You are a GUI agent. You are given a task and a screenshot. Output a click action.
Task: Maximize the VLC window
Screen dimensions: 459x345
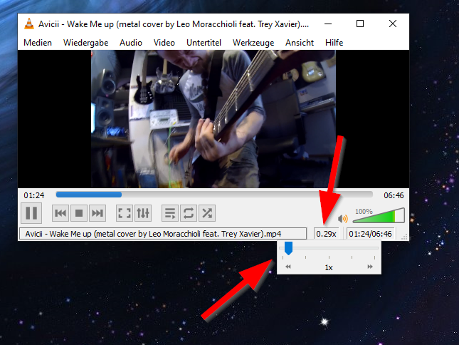(360, 24)
